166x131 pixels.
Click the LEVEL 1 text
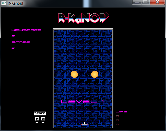[82, 102]
